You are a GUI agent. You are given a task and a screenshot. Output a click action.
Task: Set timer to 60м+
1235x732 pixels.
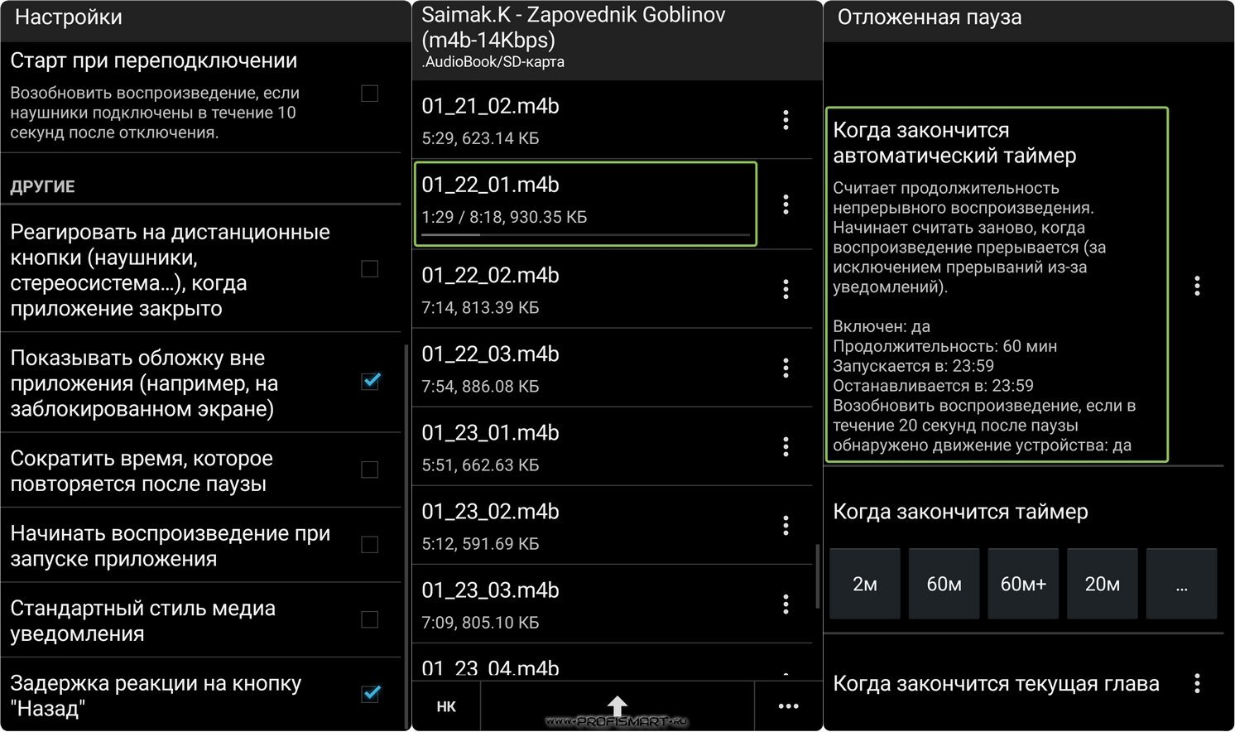tap(1023, 584)
